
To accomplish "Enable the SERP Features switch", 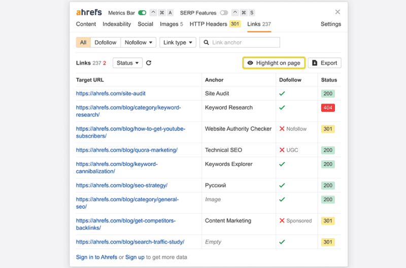I will [224, 13].
